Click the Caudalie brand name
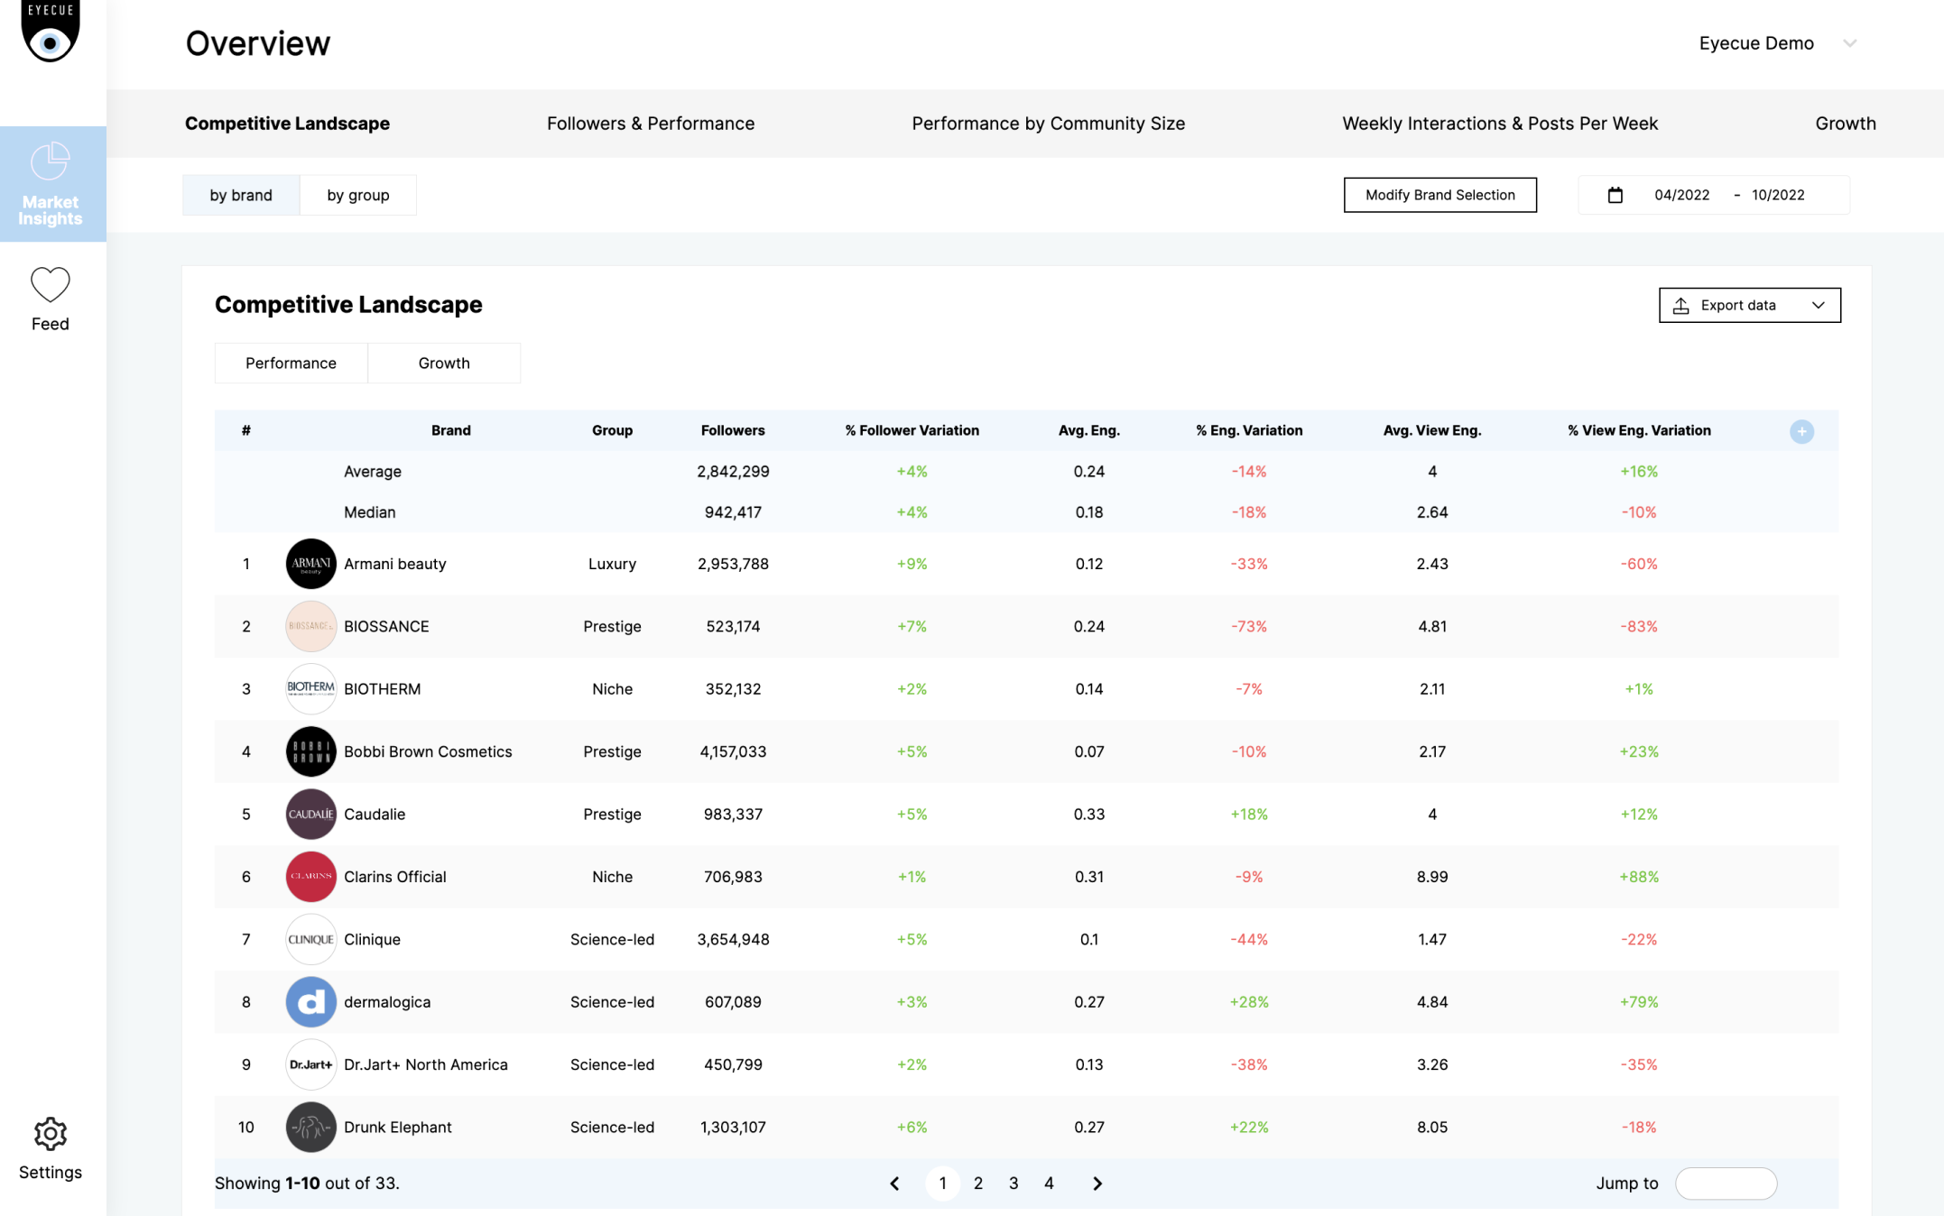 tap(375, 814)
